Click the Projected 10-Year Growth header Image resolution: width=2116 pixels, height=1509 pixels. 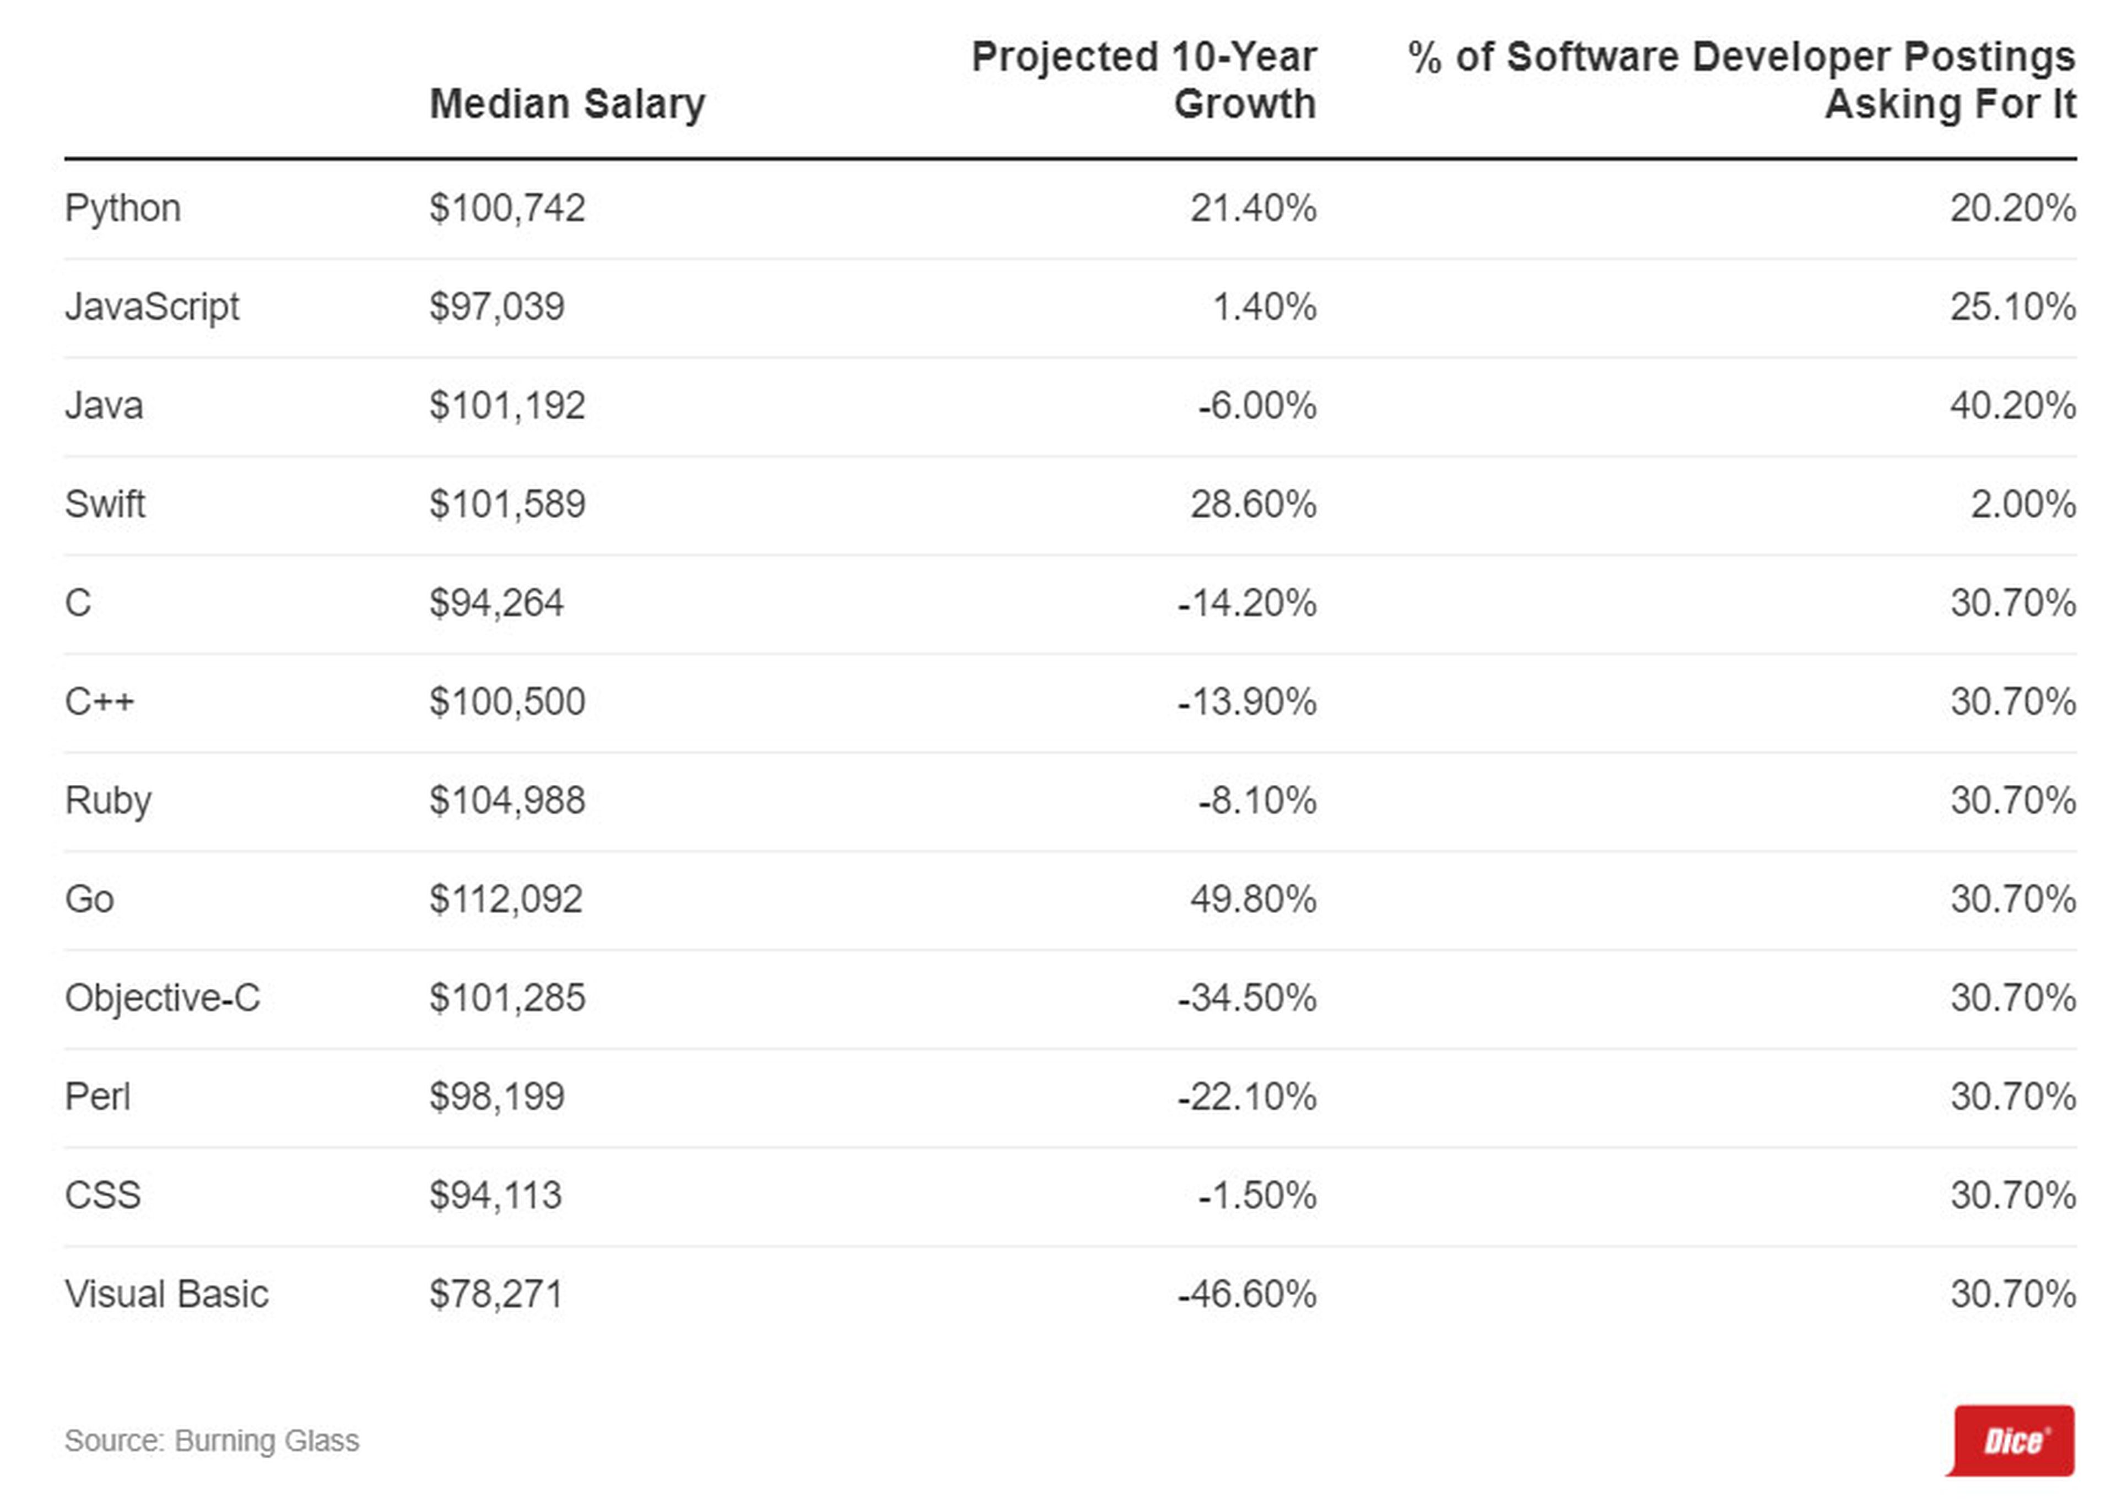(x=1143, y=80)
